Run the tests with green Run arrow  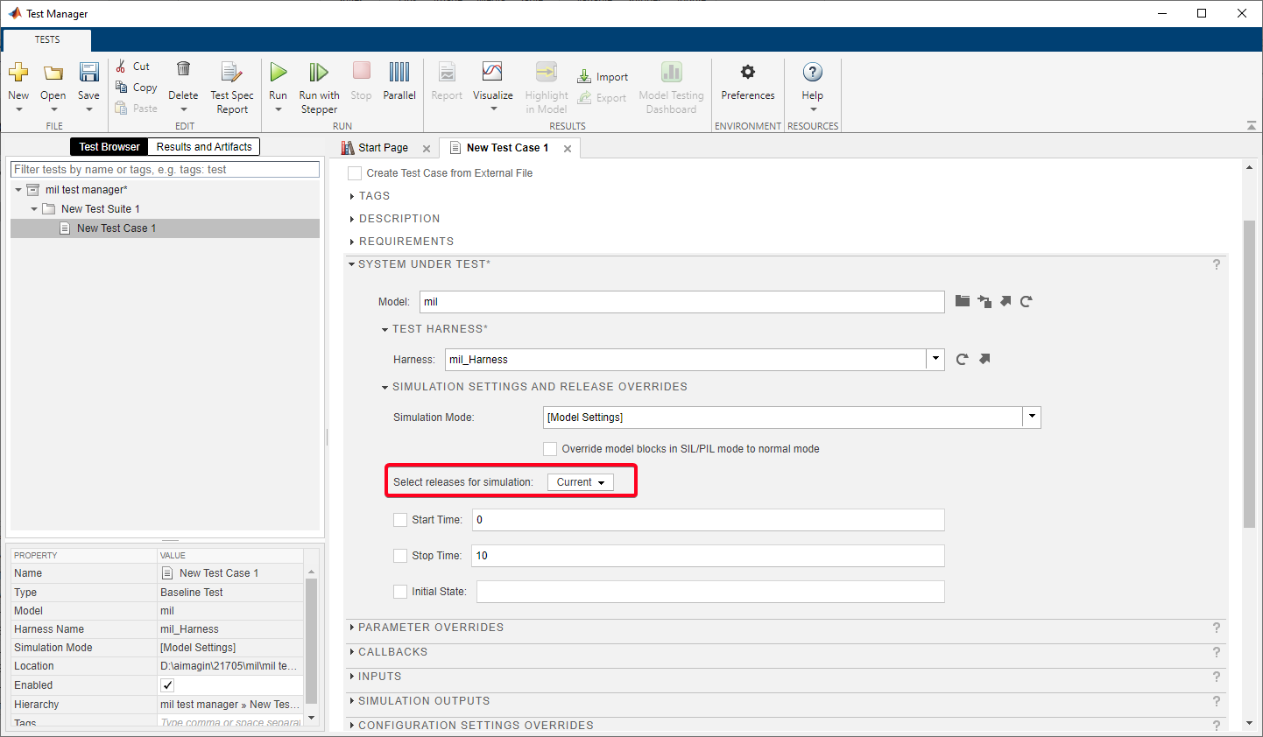(279, 72)
